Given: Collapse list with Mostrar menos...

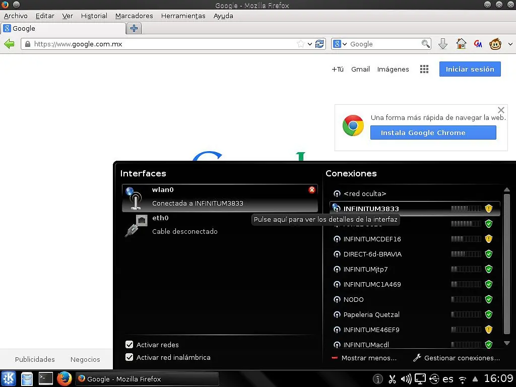Looking at the screenshot, I should 364,358.
